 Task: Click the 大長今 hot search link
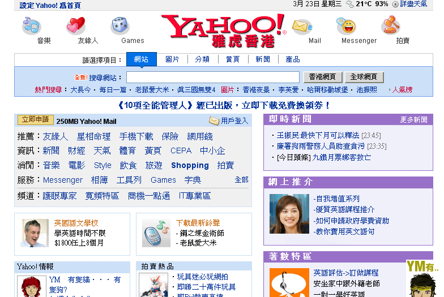point(80,90)
